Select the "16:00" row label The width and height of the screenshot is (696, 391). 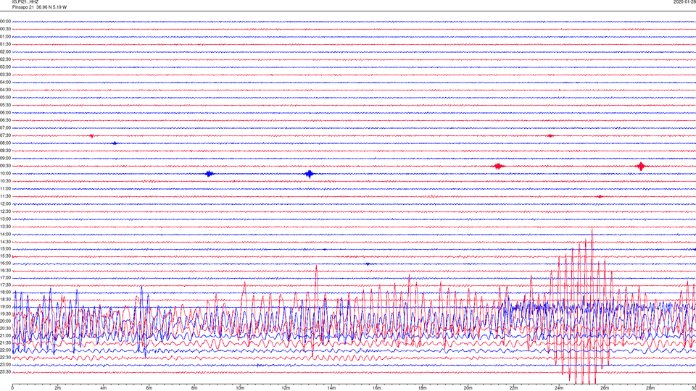(x=5, y=264)
